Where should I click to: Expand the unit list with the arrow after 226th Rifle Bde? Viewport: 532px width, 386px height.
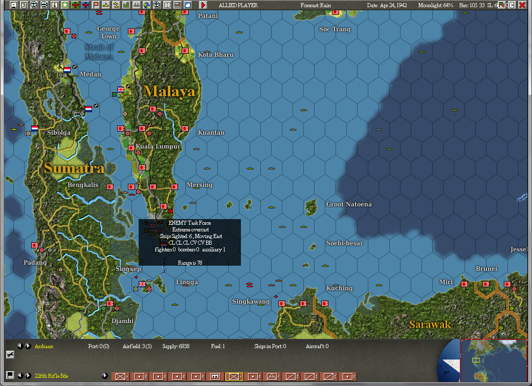104,375
